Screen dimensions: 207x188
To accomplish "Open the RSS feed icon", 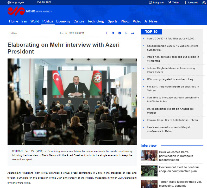I will click(204, 2).
